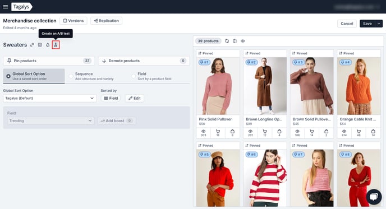This screenshot has height=209, width=386.
Task: Click the Pinned sort handle on striped sweater card
Action: pyautogui.click(x=253, y=145)
